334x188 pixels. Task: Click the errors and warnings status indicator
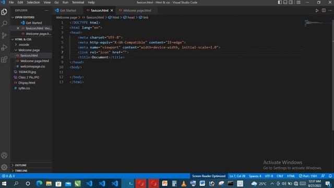(8, 176)
